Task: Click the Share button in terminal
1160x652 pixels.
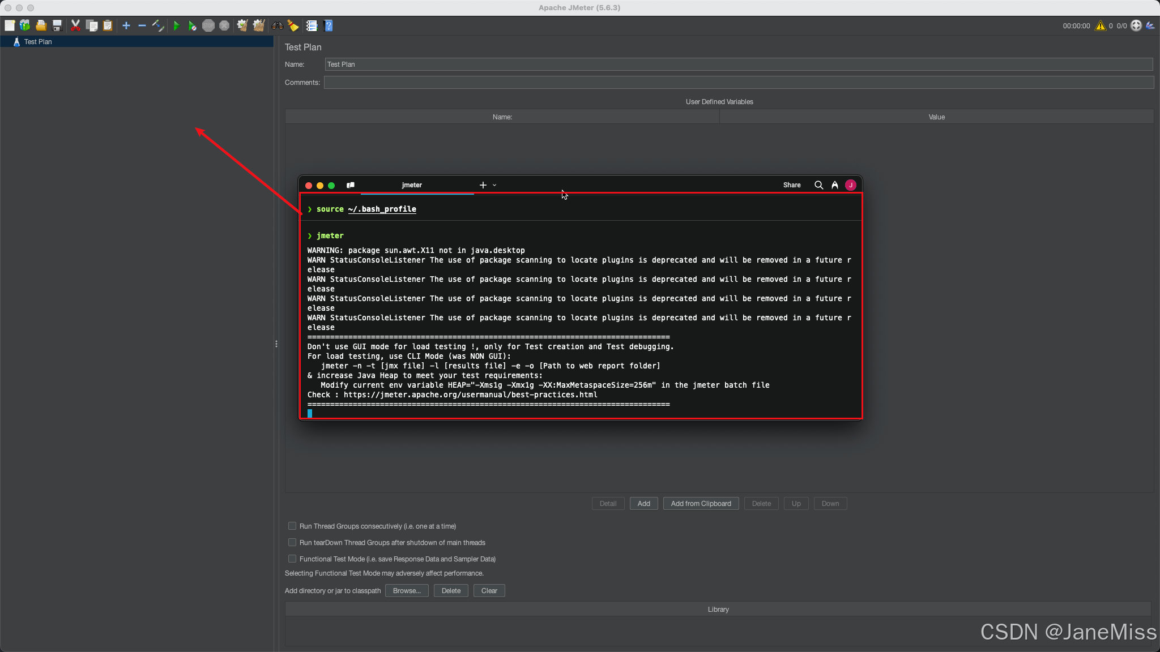Action: 792,185
